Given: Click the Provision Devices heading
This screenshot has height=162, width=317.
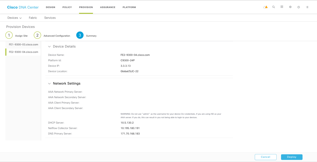Looking at the screenshot, I should (20, 27).
